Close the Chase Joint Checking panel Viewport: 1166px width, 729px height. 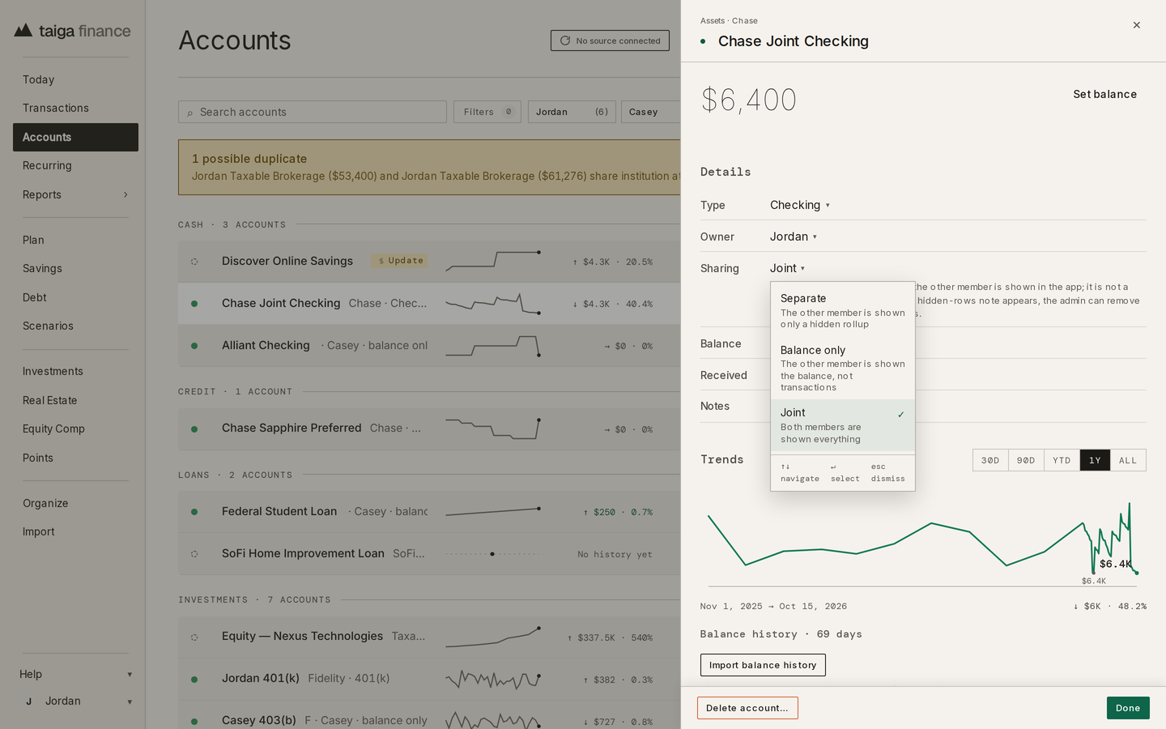pos(1137,25)
